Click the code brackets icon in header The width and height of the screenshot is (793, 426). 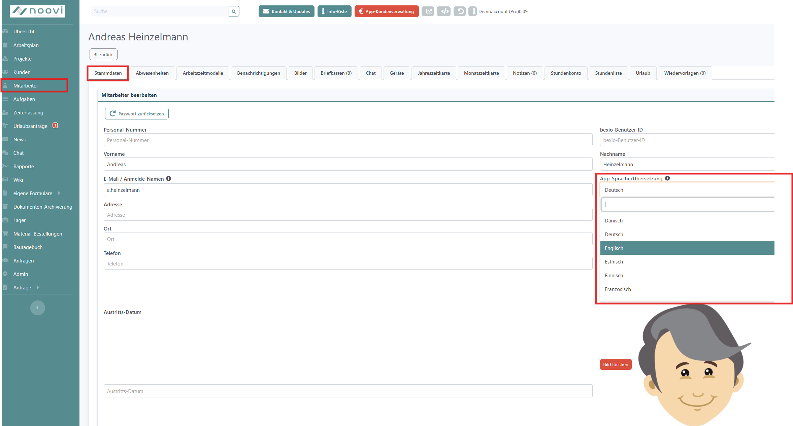click(x=444, y=11)
